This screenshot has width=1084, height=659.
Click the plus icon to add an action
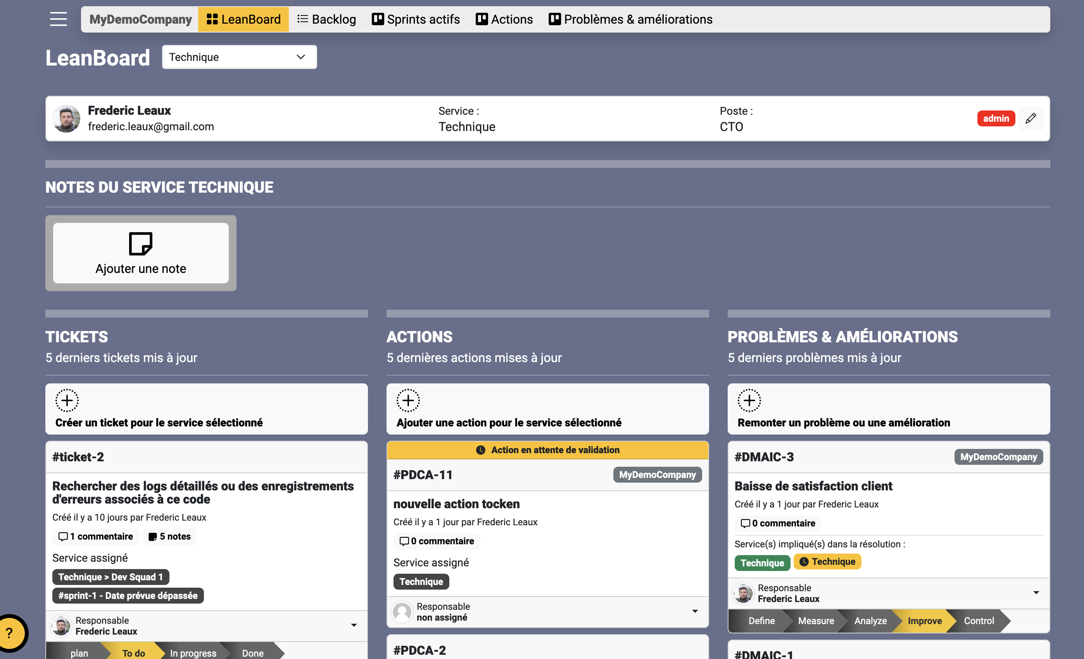pyautogui.click(x=408, y=400)
